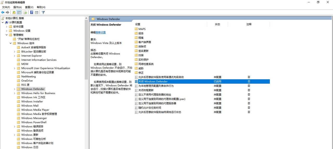Viewport: 333px width, 149px height.
Task: Click the 报告 folder icon in the list
Action: [136, 33]
